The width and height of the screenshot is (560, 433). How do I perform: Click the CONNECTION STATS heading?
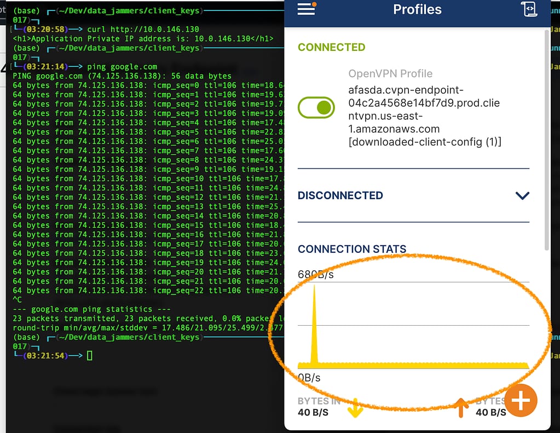(x=351, y=249)
